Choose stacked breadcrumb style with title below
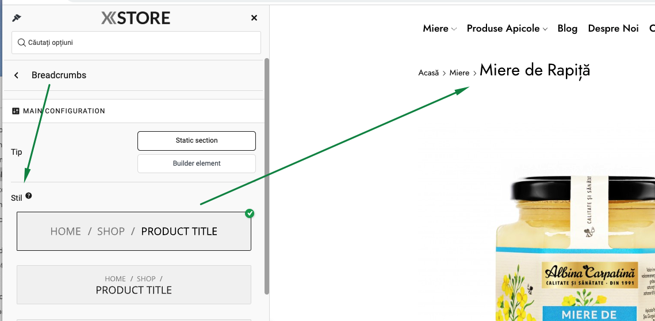The width and height of the screenshot is (655, 321). pyautogui.click(x=133, y=285)
